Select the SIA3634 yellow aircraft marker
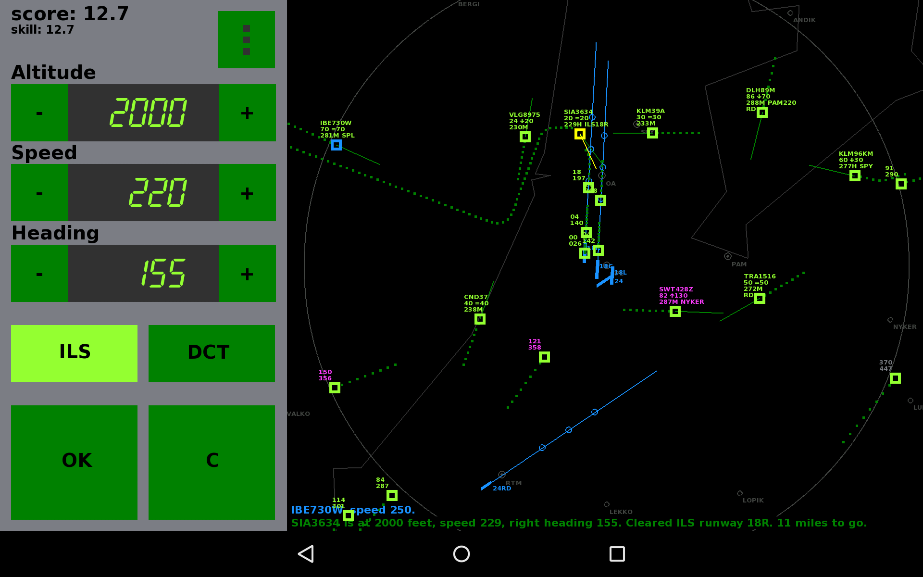The image size is (923, 577). [580, 134]
